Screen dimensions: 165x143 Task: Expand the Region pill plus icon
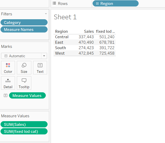point(97,4)
